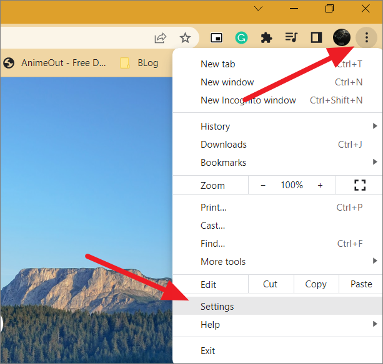Open the BLog bookmarks folder
383x364 pixels.
[x=139, y=63]
